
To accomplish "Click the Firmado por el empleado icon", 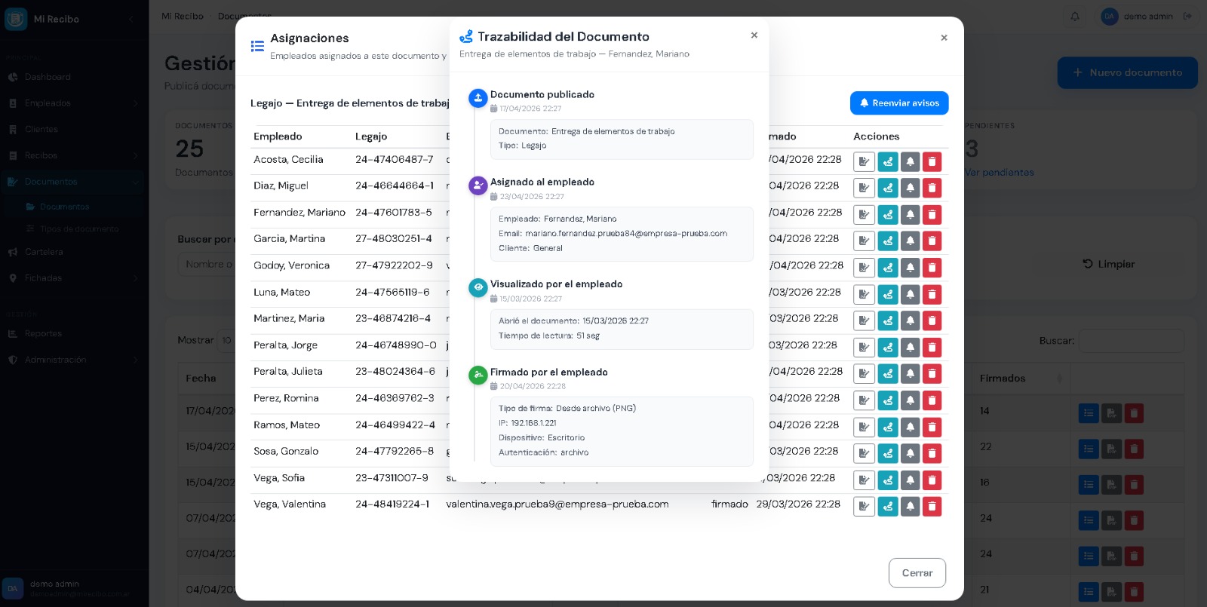I will tap(478, 375).
